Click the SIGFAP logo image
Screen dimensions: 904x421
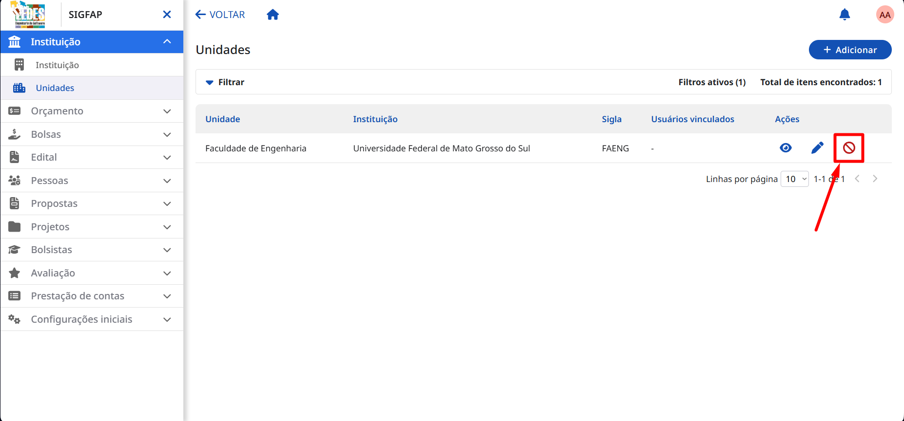(28, 14)
